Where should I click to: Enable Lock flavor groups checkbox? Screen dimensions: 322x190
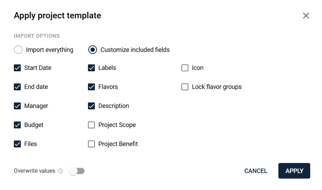185,87
